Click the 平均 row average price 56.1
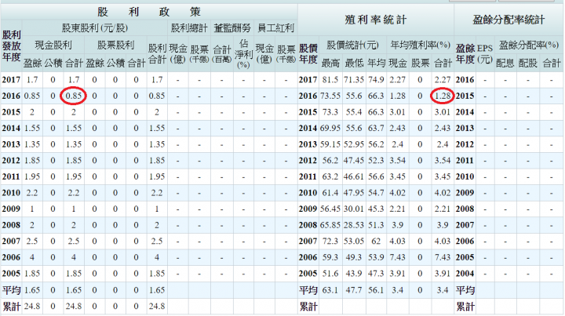565x316 pixels. (x=376, y=290)
